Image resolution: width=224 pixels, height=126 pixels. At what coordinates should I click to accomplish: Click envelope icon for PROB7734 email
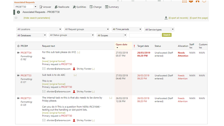tap(44, 69)
